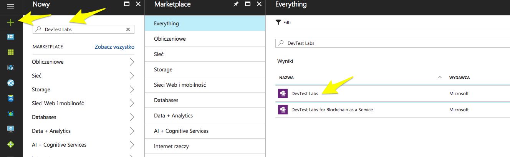Clear the DevTest Labs search in Nowy
The width and height of the screenshot is (510, 157).
pos(128,30)
